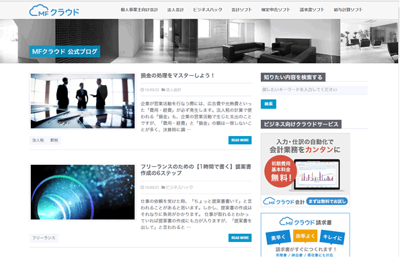402x258 pixels.
Task: Select 確定申告ソフト in top navigation
Action: [276, 9]
